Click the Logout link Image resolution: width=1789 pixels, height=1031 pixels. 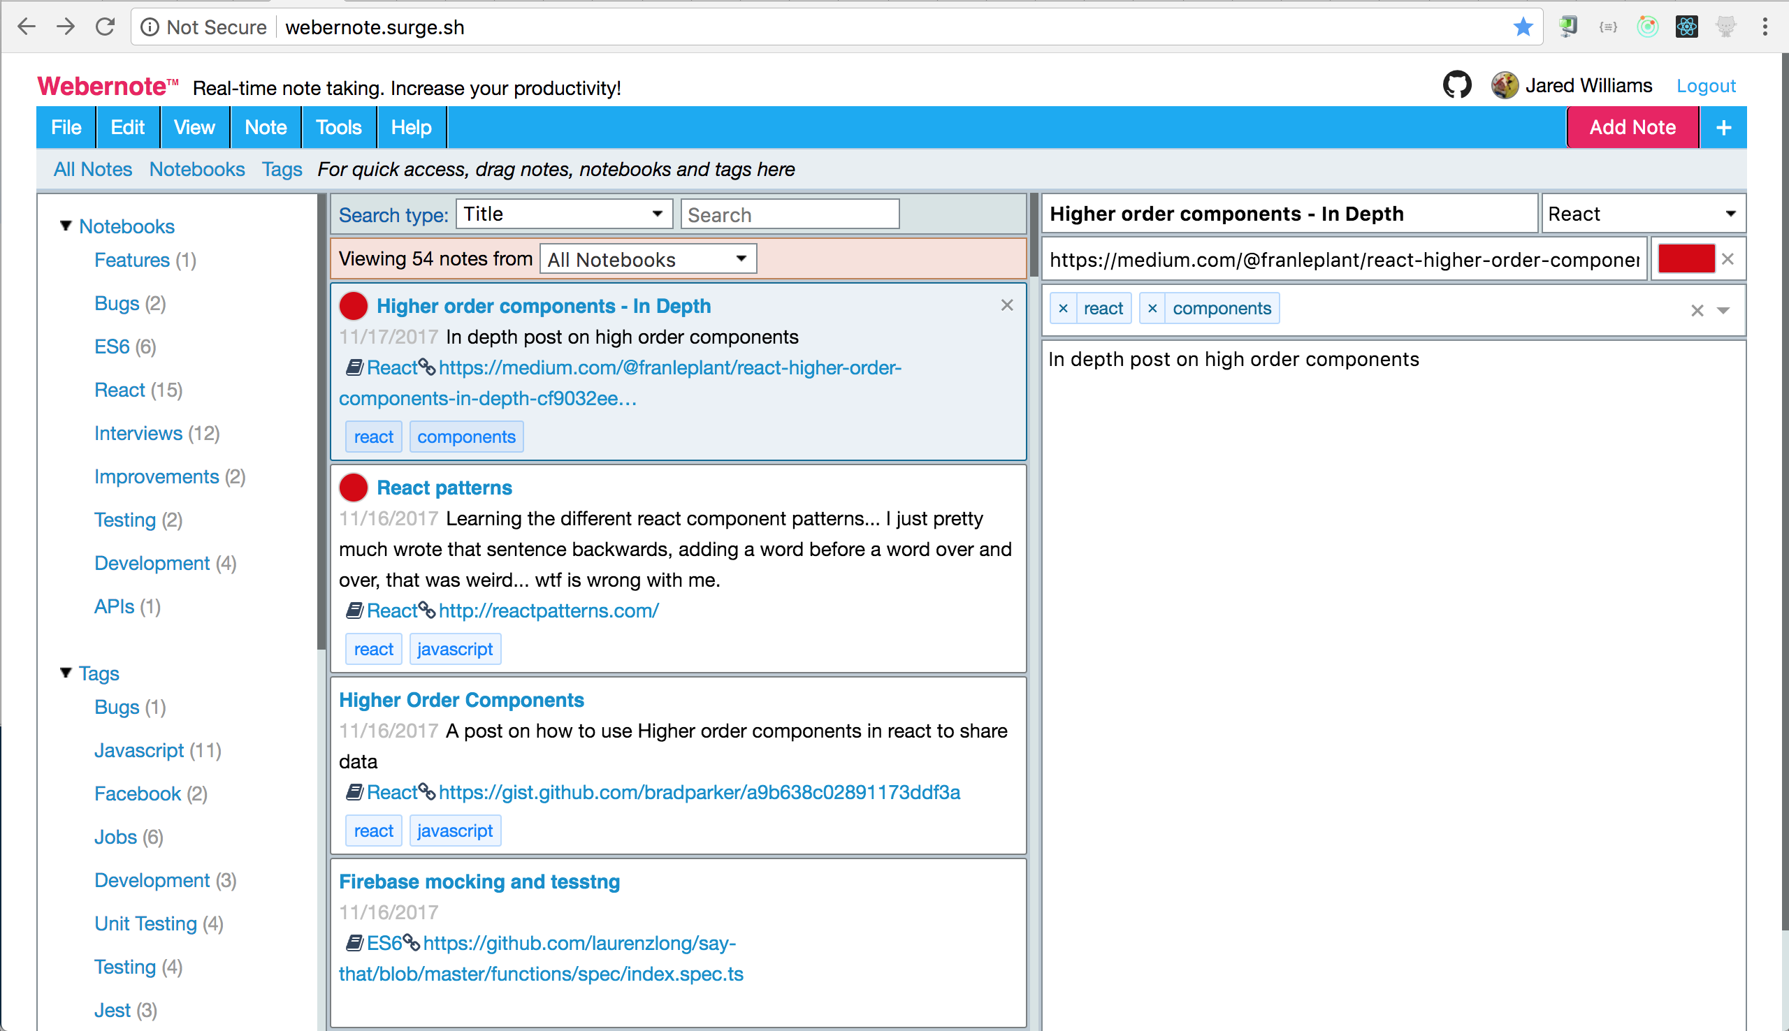pyautogui.click(x=1705, y=86)
